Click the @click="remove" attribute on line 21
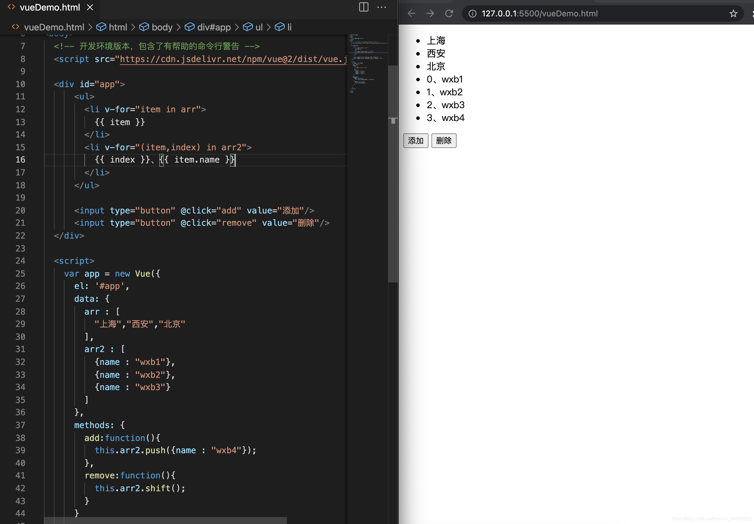The height and width of the screenshot is (524, 754). [219, 223]
